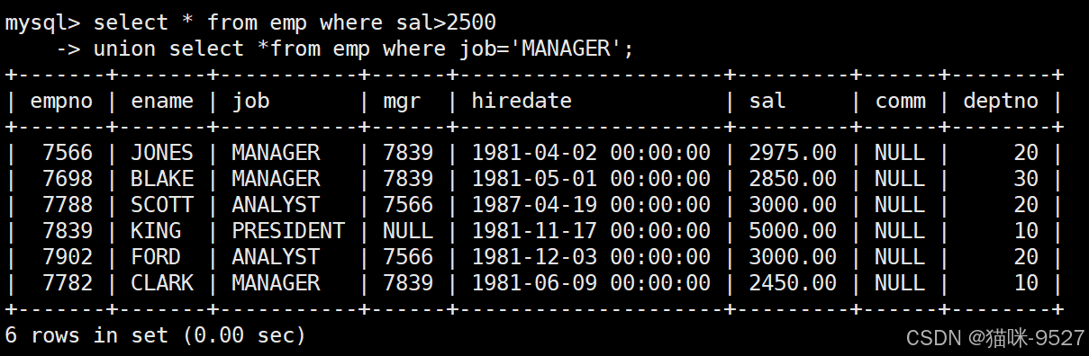This screenshot has height=356, width=1089.
Task: Click the 'sal' column header
Action: (x=767, y=101)
